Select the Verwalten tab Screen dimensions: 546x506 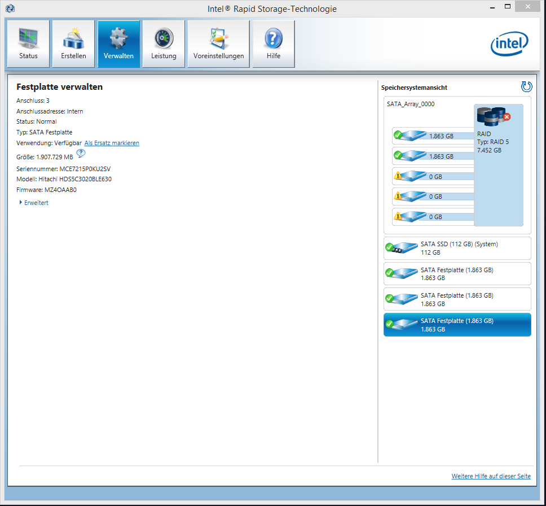point(118,44)
